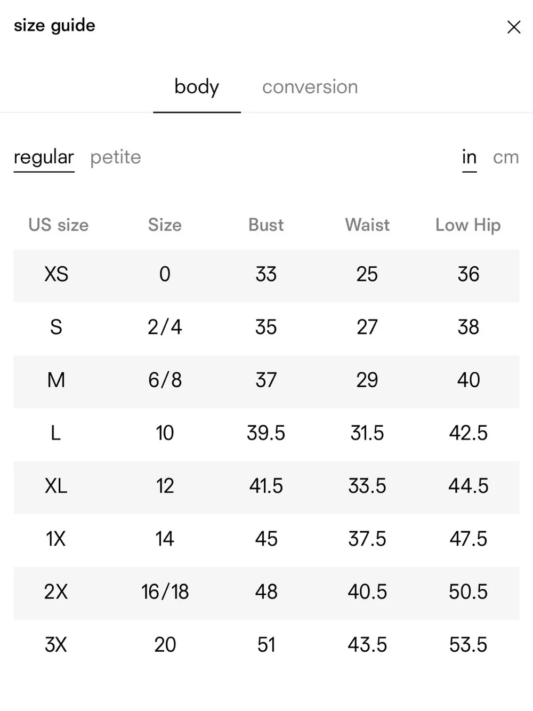Click the size guide title
This screenshot has width=533, height=711.
[54, 25]
